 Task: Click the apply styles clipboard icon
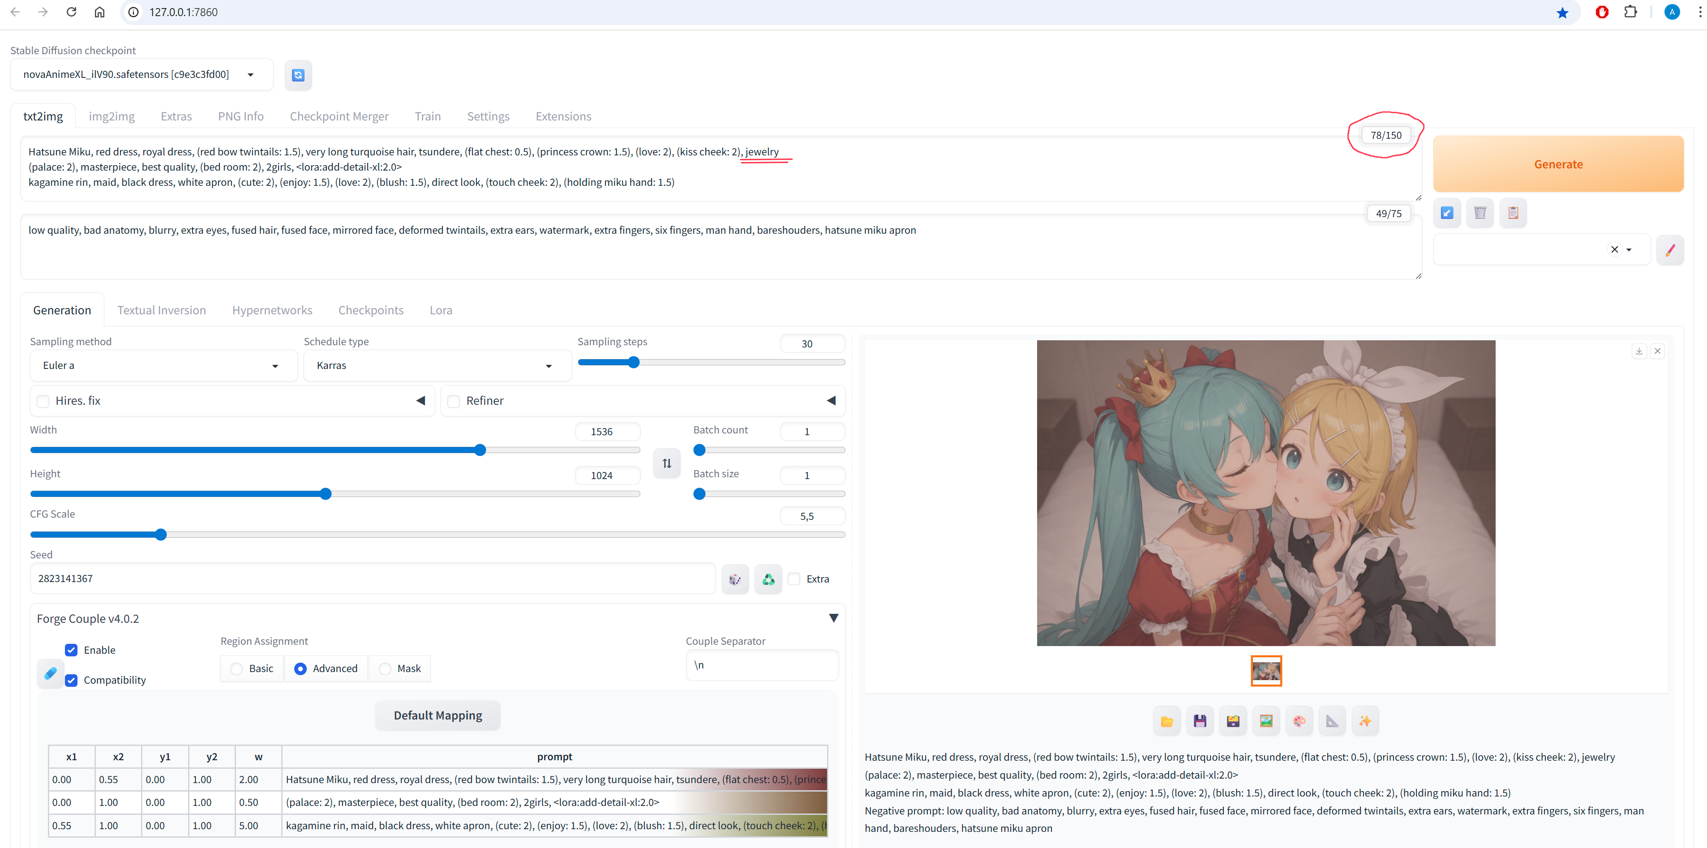coord(1513,213)
